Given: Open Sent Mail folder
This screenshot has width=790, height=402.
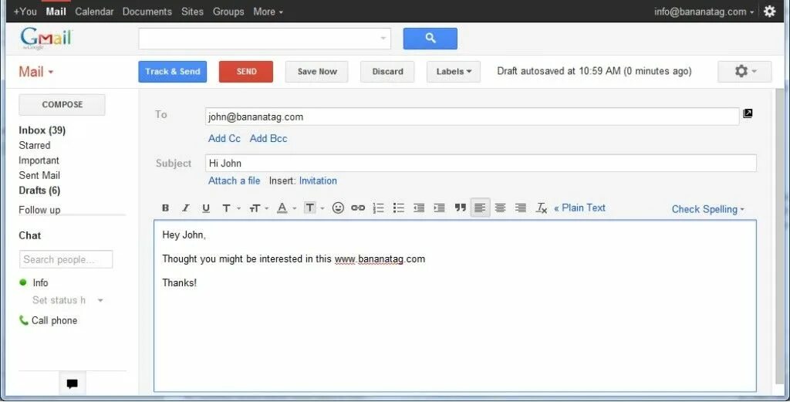Looking at the screenshot, I should pos(39,175).
